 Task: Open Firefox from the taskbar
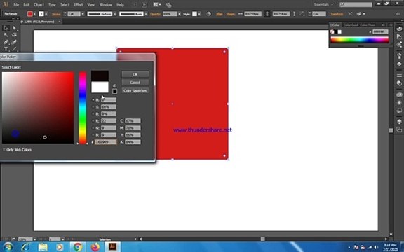(95, 247)
